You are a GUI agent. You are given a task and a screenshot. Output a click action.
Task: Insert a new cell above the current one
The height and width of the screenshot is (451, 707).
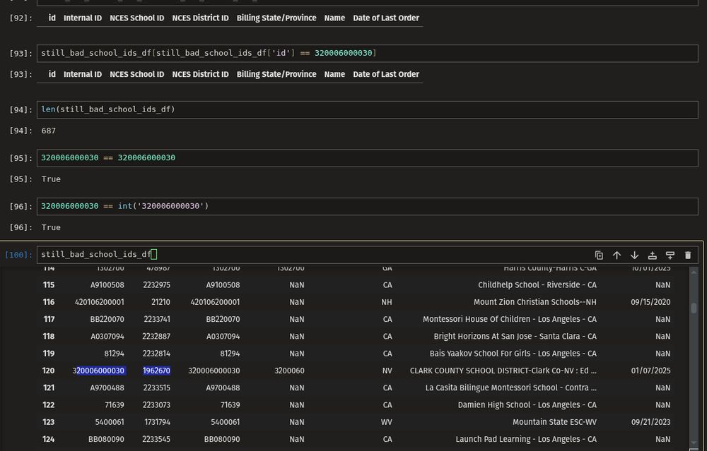652,255
